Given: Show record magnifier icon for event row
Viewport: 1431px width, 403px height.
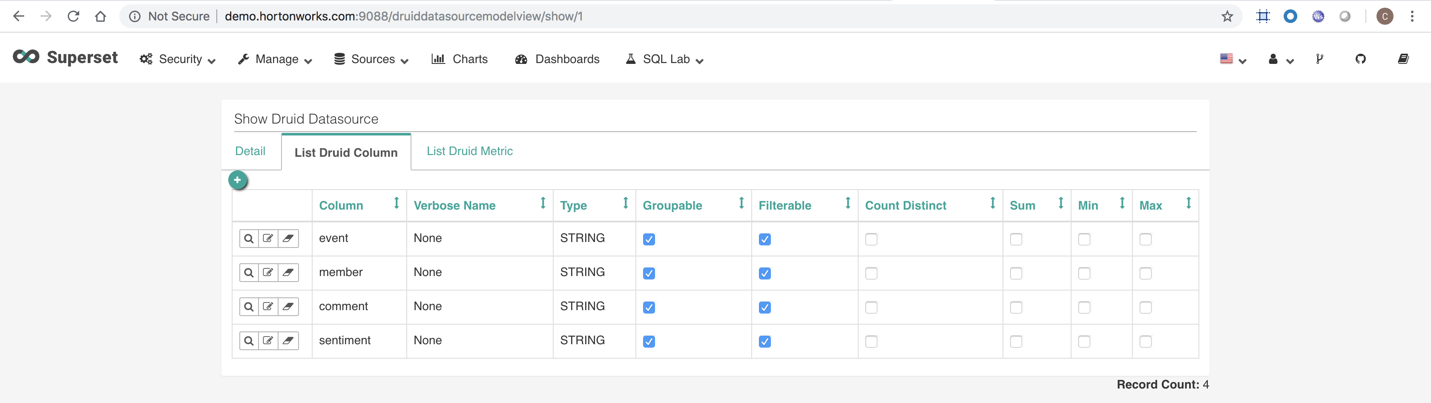Looking at the screenshot, I should click(249, 239).
